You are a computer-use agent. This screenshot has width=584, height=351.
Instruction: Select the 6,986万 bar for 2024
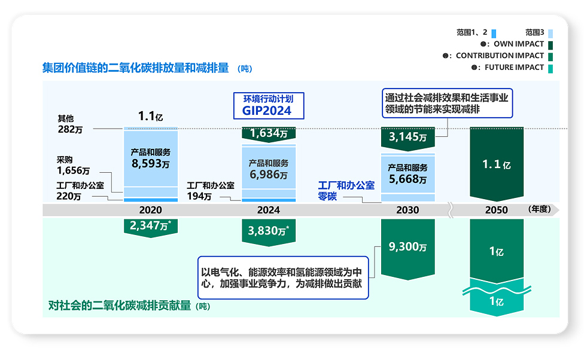268,169
